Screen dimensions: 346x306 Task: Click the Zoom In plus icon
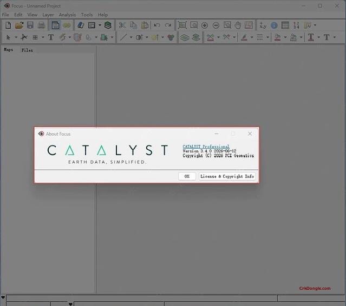coord(205,25)
